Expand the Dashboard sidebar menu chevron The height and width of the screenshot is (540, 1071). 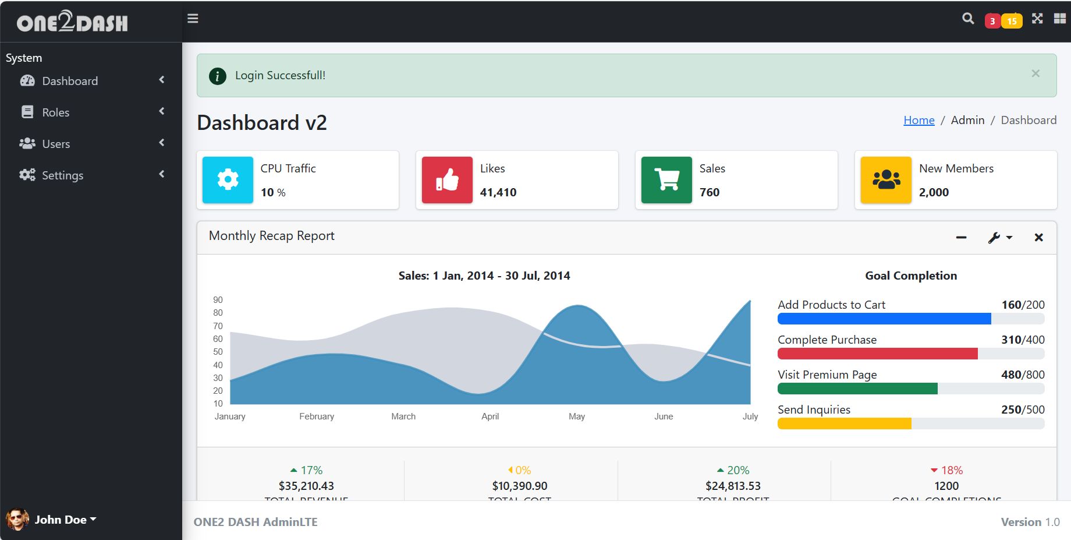[x=162, y=80]
